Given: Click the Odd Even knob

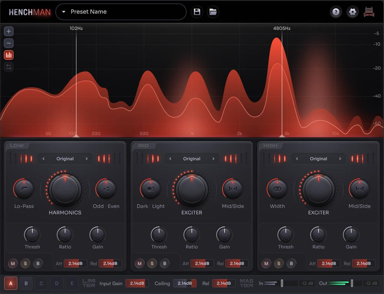Looking at the screenshot, I should coord(106,188).
